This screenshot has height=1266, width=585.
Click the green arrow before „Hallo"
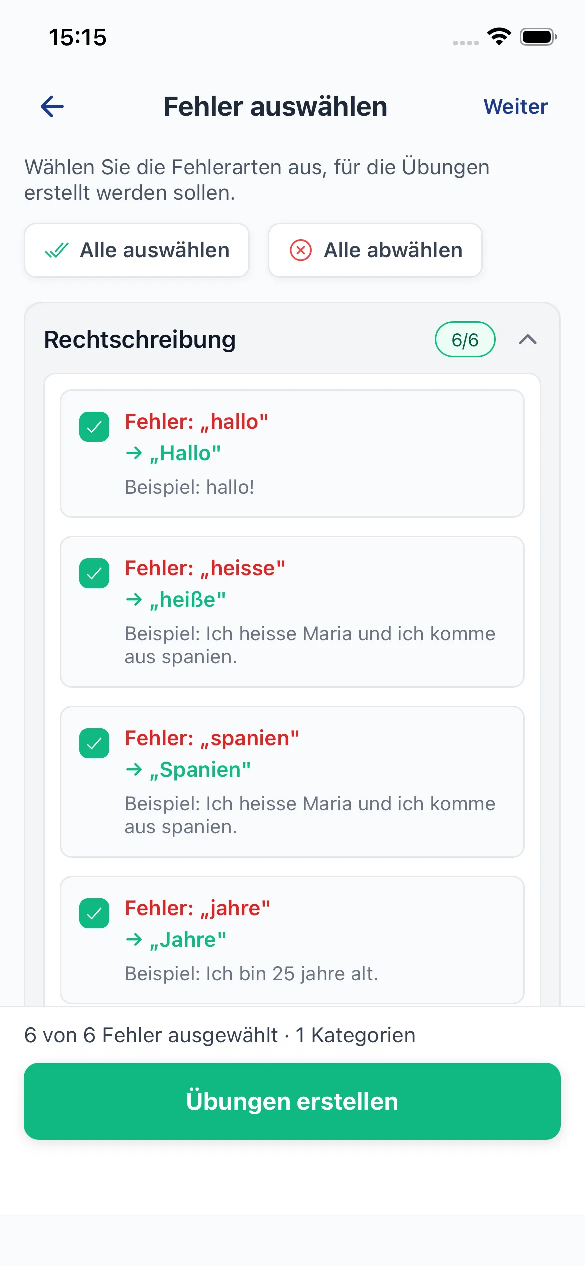coord(133,453)
